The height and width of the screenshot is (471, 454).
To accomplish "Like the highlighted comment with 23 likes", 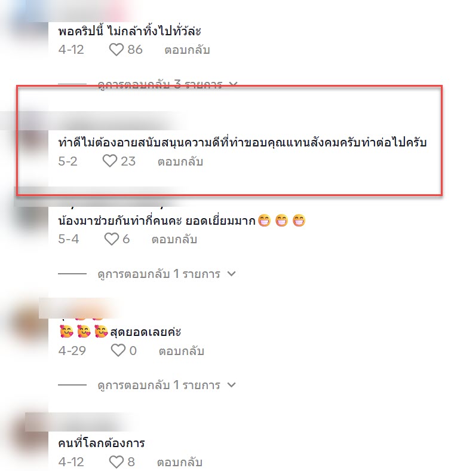I will tap(110, 161).
